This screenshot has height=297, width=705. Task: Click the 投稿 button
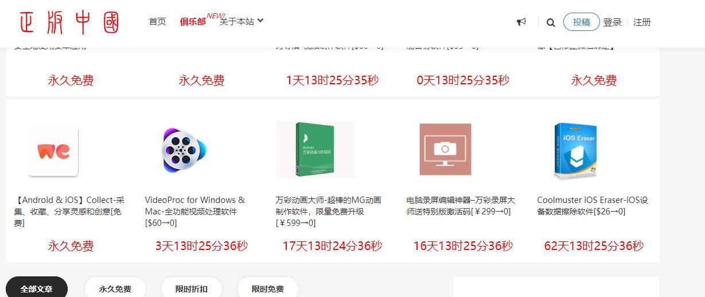pos(582,22)
